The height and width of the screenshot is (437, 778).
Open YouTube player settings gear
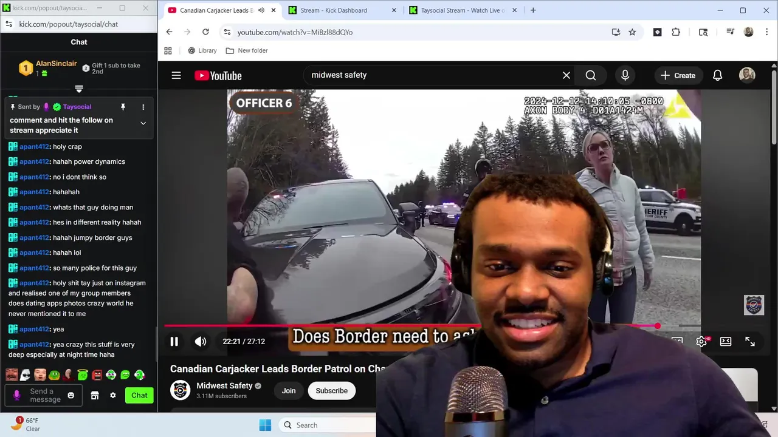click(x=701, y=342)
